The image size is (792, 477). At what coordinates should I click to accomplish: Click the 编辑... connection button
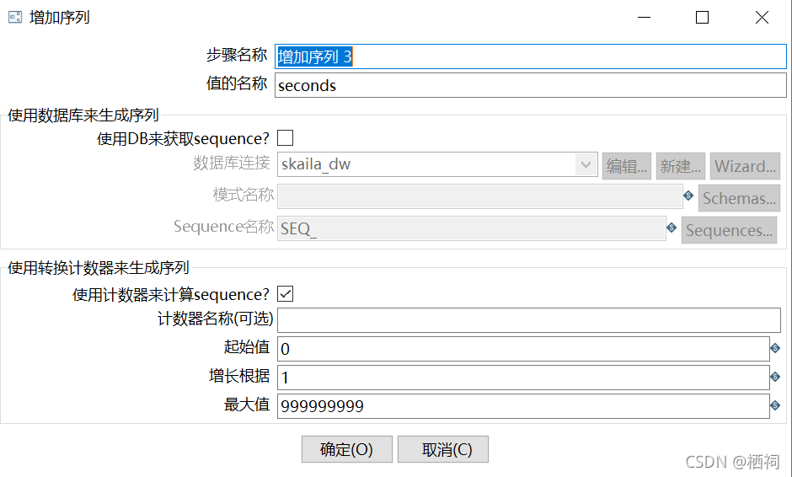click(627, 166)
